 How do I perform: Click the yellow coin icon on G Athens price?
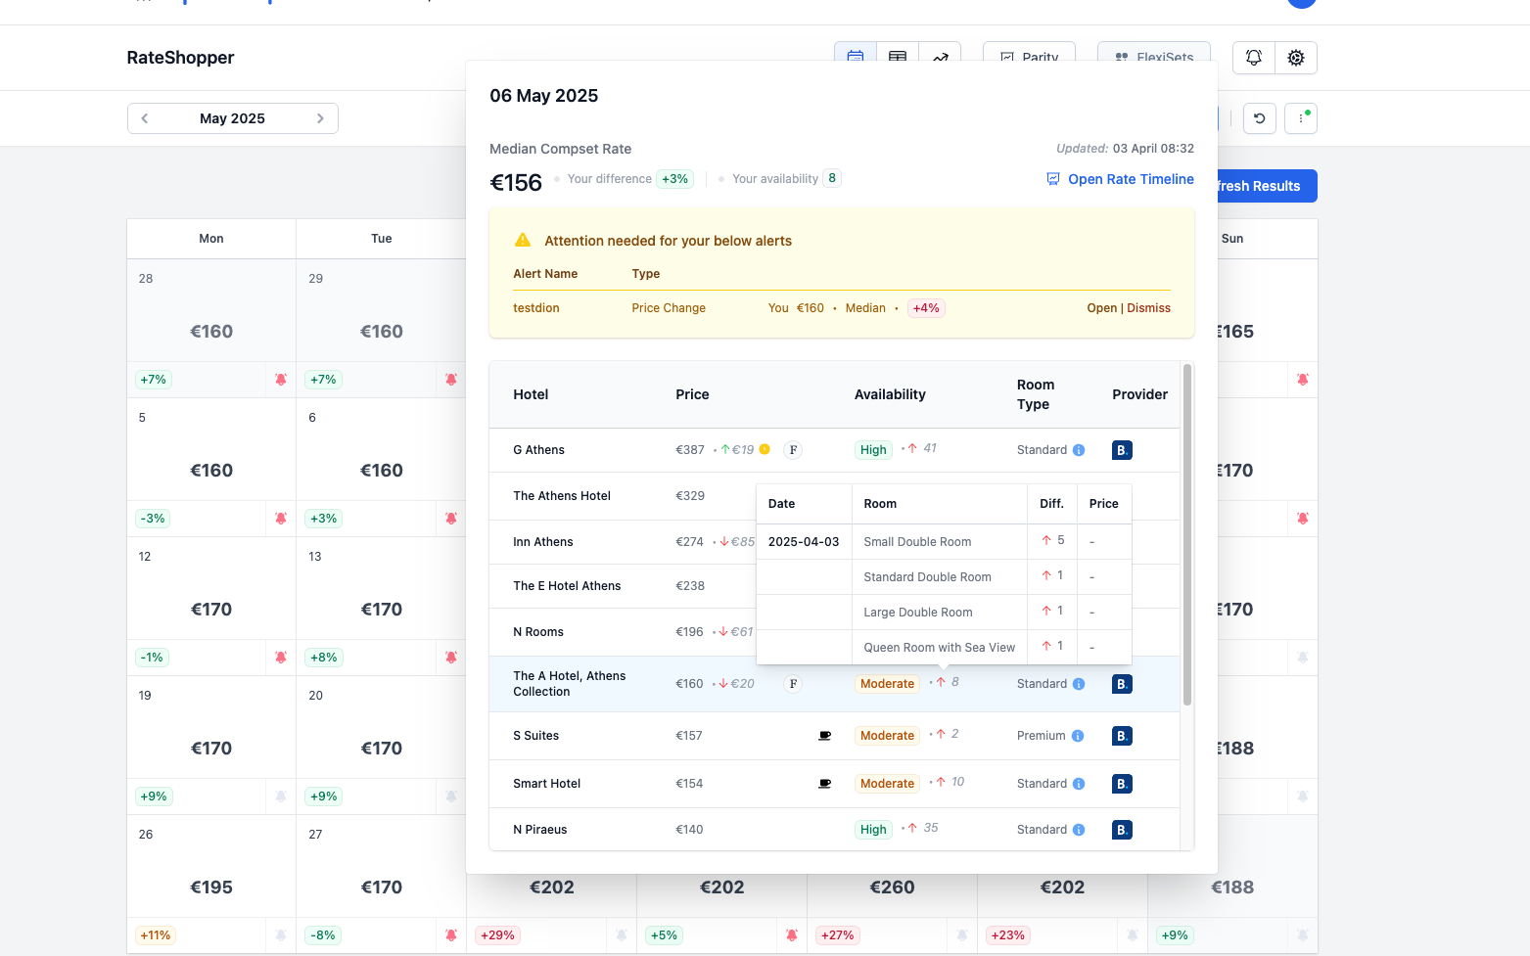click(765, 450)
